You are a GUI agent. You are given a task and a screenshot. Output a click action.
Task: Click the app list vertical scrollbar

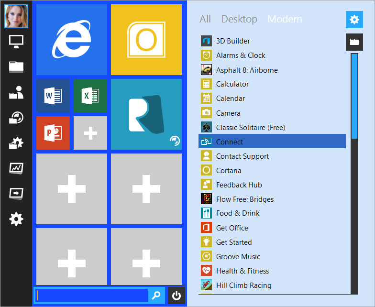point(354,96)
